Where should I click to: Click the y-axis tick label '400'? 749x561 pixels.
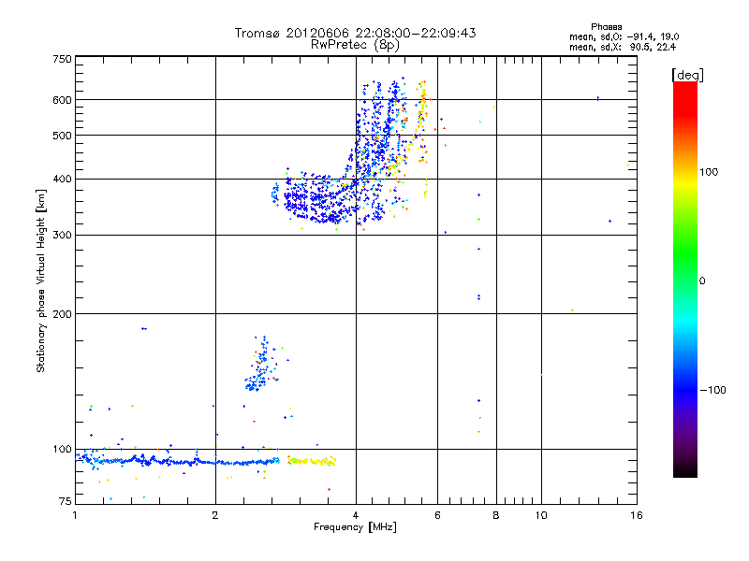tap(62, 180)
